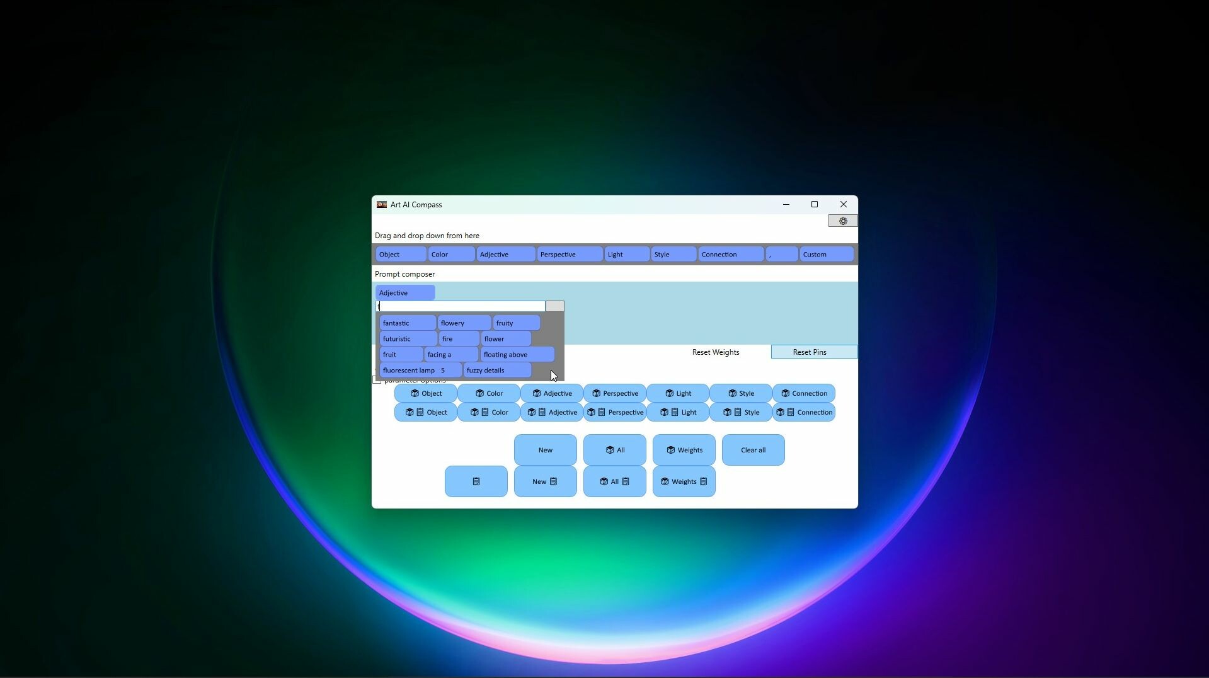The height and width of the screenshot is (678, 1209).
Task: Click New with clipboard icon
Action: coord(545,481)
